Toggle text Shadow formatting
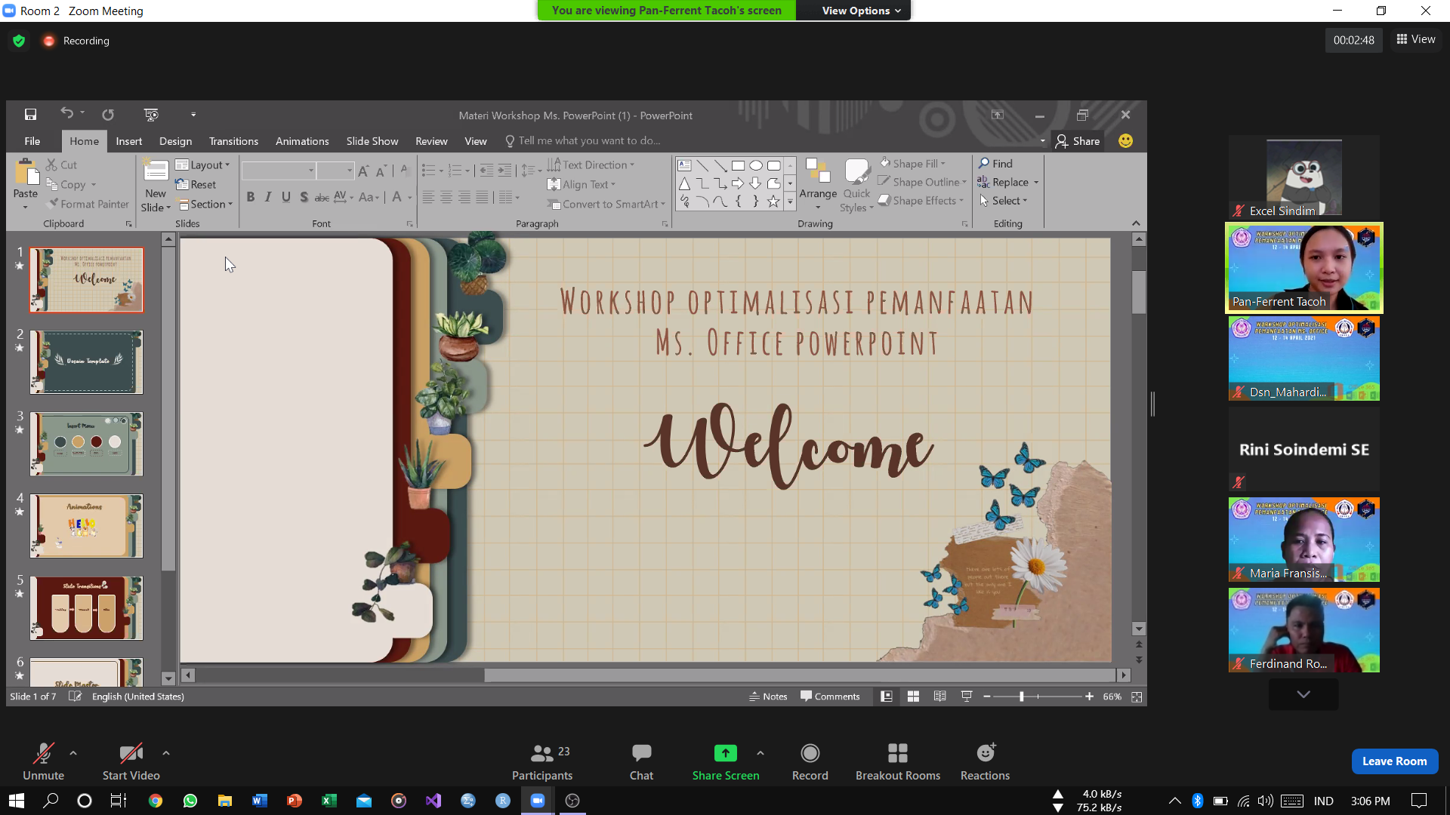 (x=304, y=197)
